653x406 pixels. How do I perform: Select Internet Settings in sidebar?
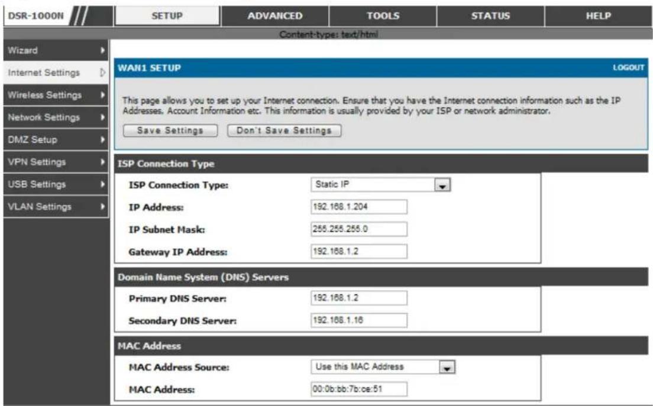point(56,73)
